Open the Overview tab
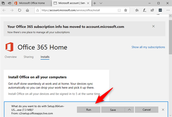Viewport: 172px width, 117px height. [x=11, y=57]
